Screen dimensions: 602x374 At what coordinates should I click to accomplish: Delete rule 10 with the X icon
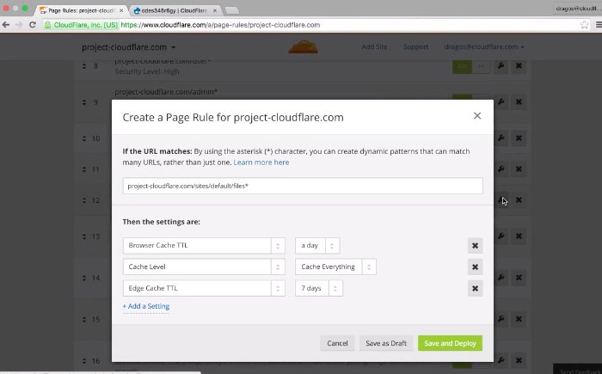coord(519,138)
